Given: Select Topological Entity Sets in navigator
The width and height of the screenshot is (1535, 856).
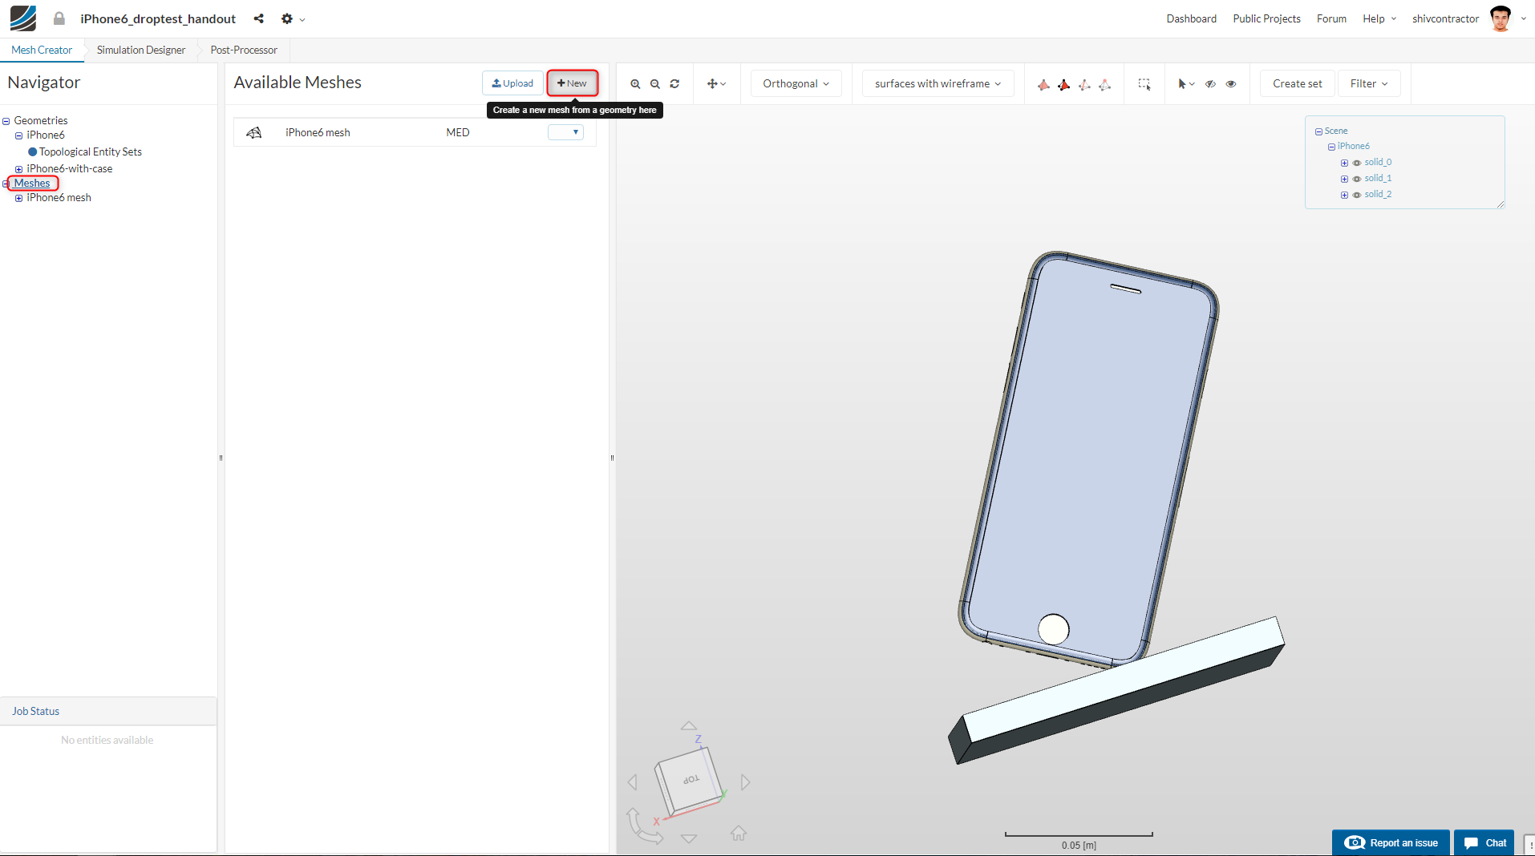Looking at the screenshot, I should (91, 152).
